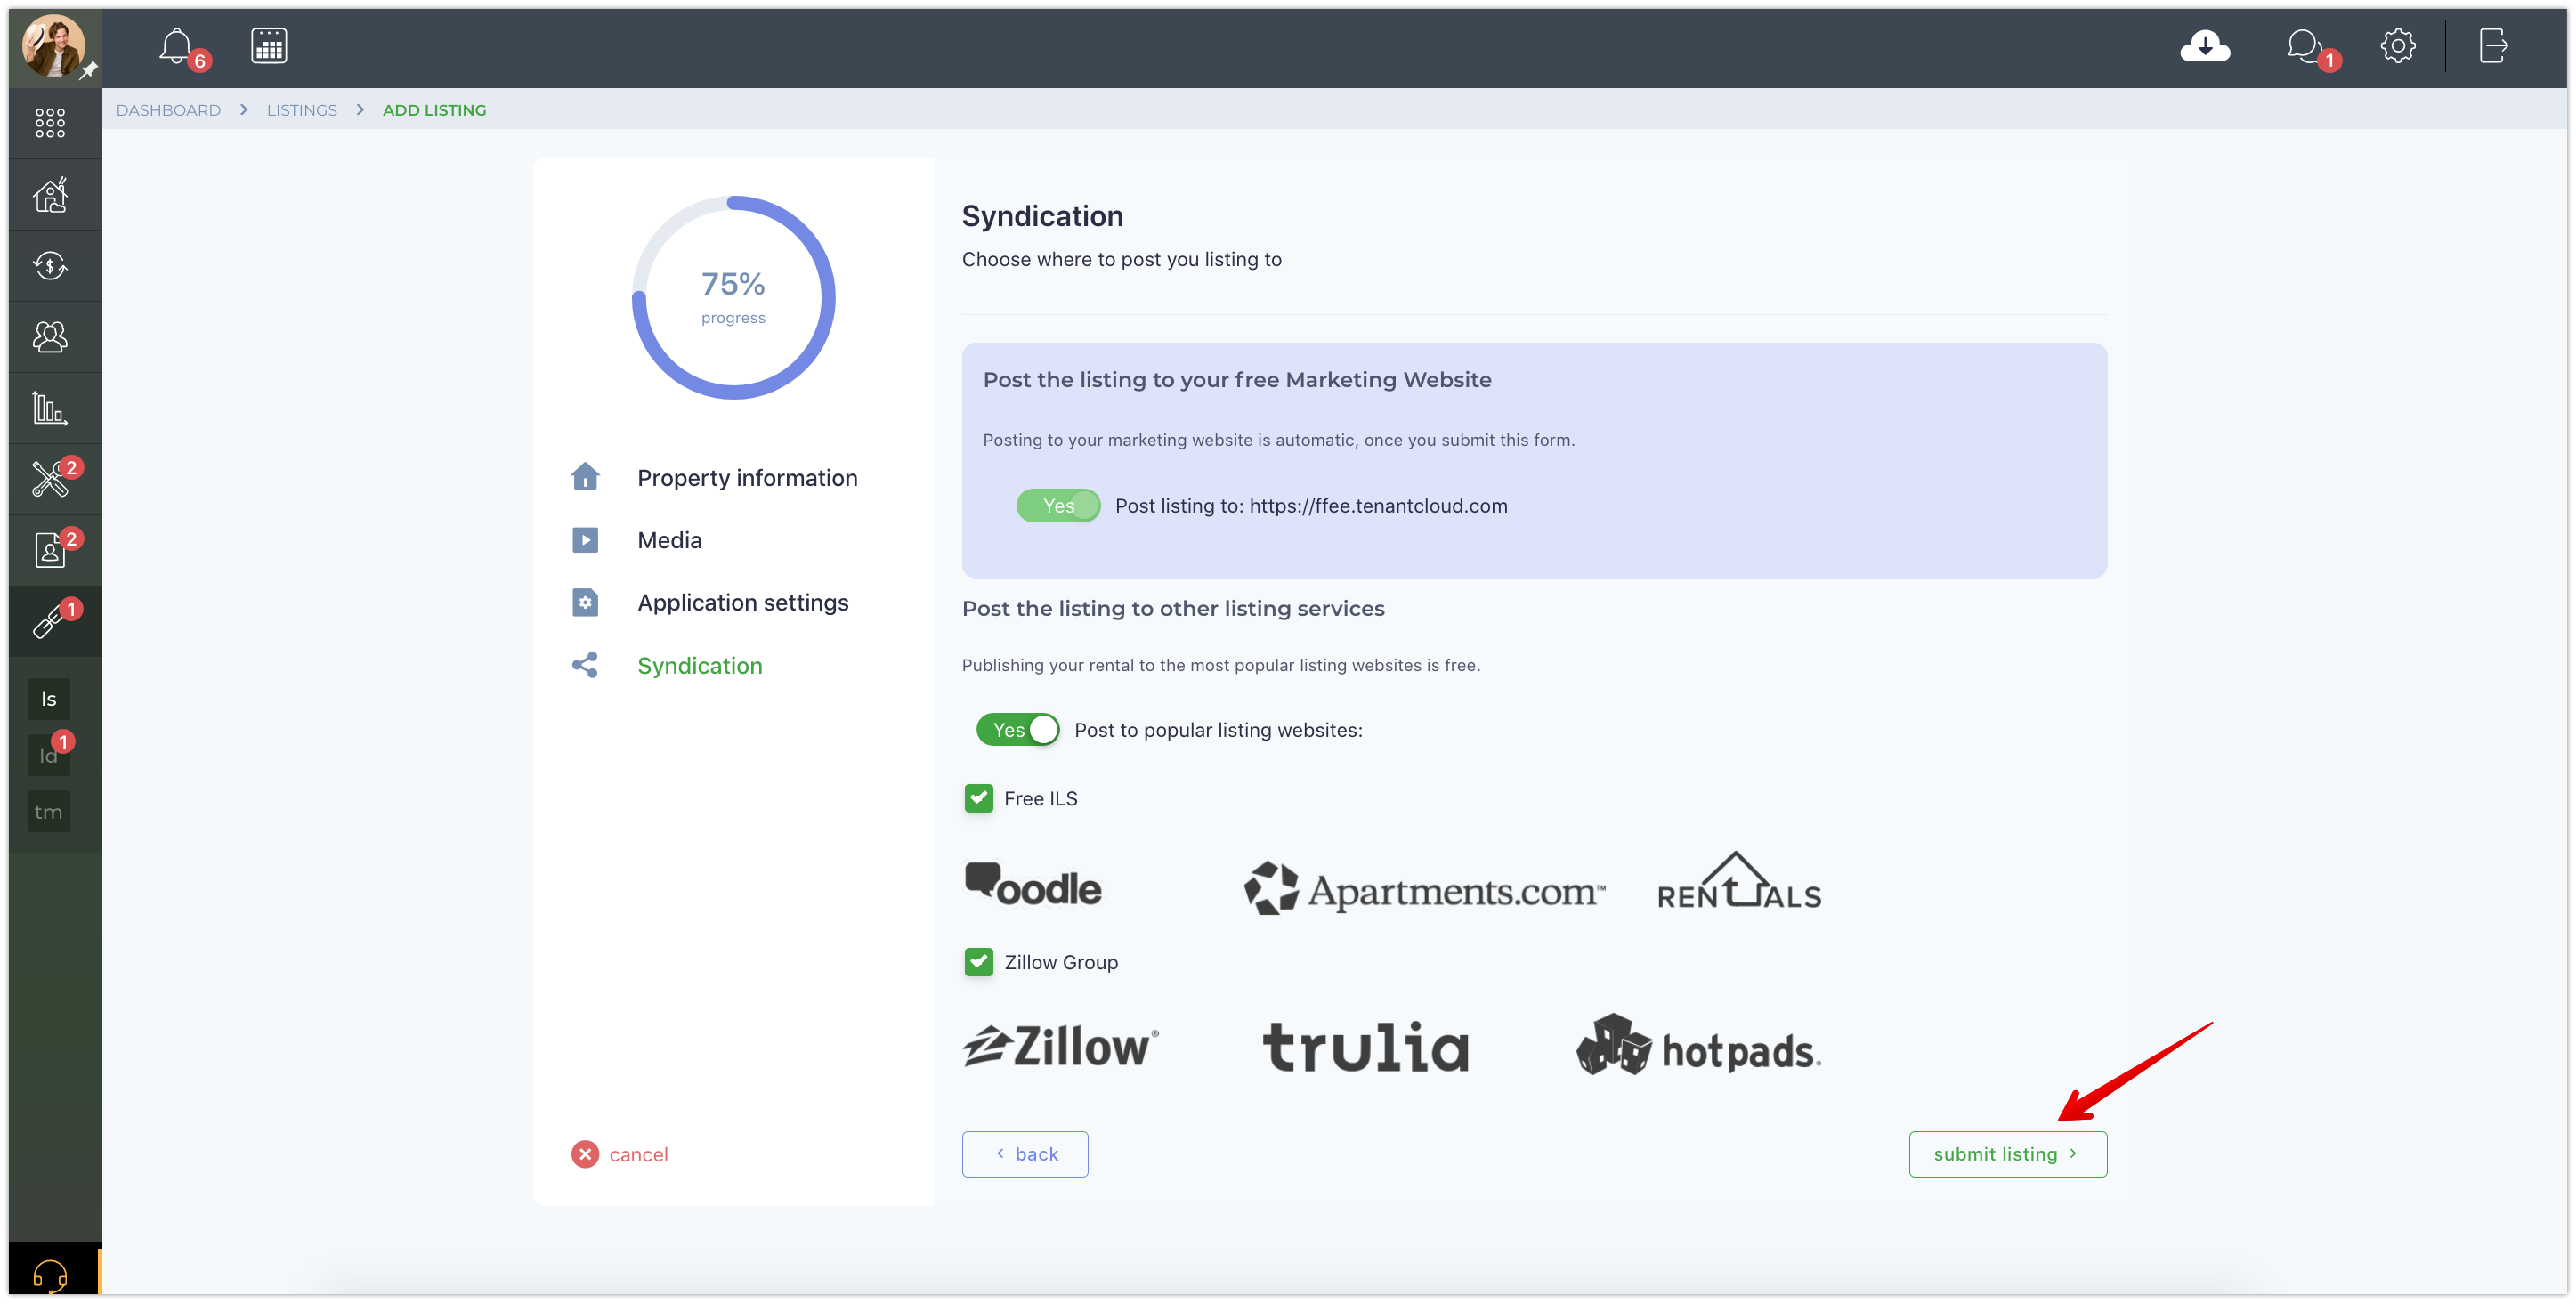Open the contacts people icon in sidebar

[50, 337]
